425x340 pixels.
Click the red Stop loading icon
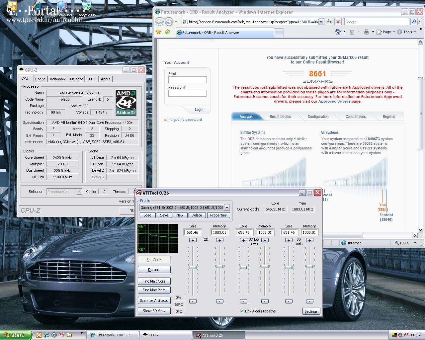338,22
